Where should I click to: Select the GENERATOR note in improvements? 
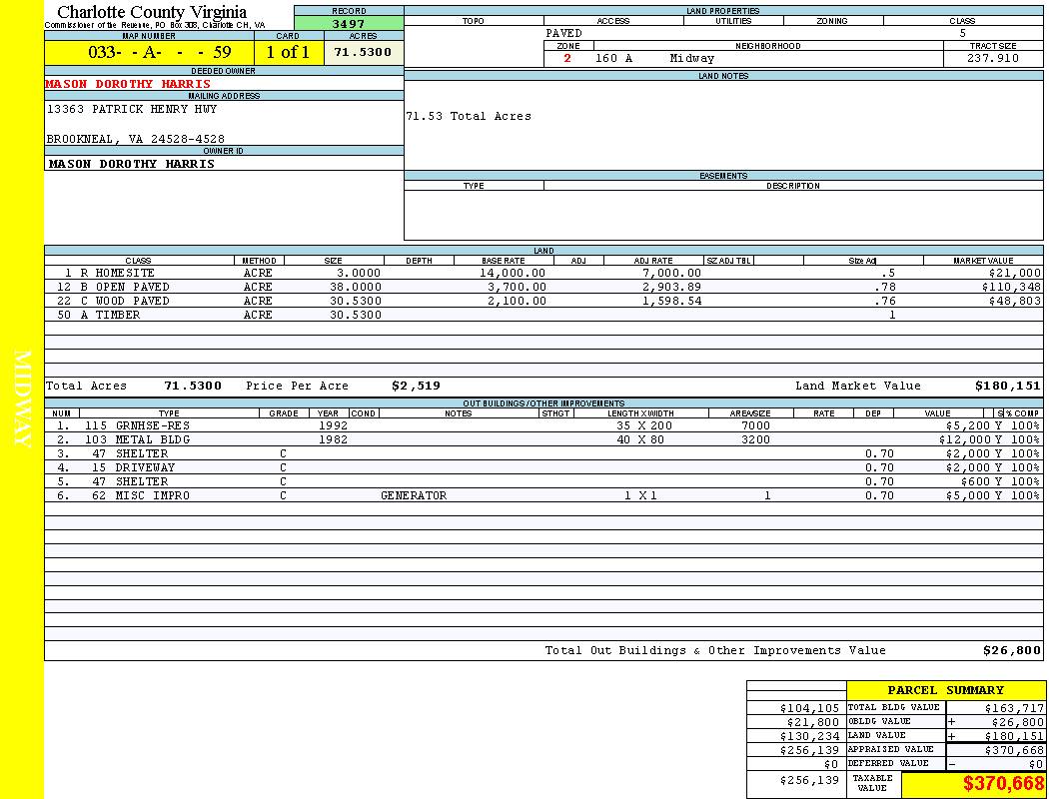tap(414, 495)
